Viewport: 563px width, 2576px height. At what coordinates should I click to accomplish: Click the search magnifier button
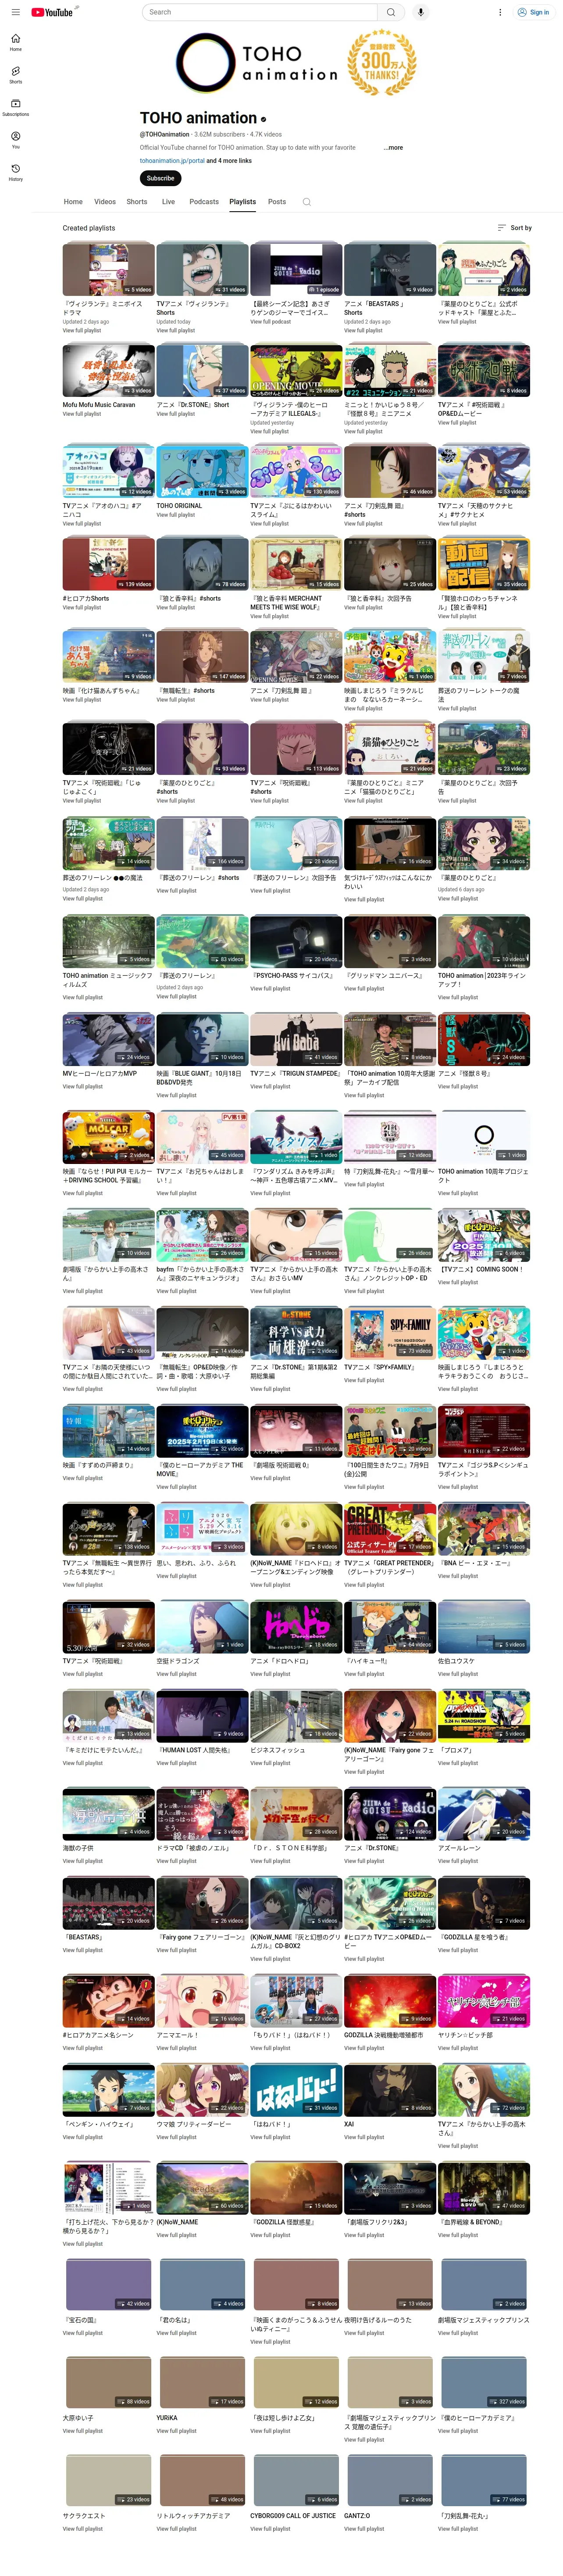point(391,12)
